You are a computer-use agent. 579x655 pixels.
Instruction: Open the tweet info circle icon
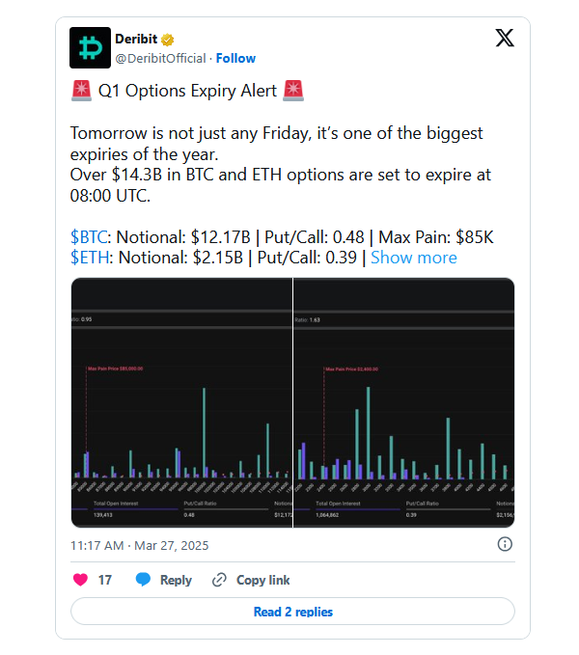click(x=505, y=545)
